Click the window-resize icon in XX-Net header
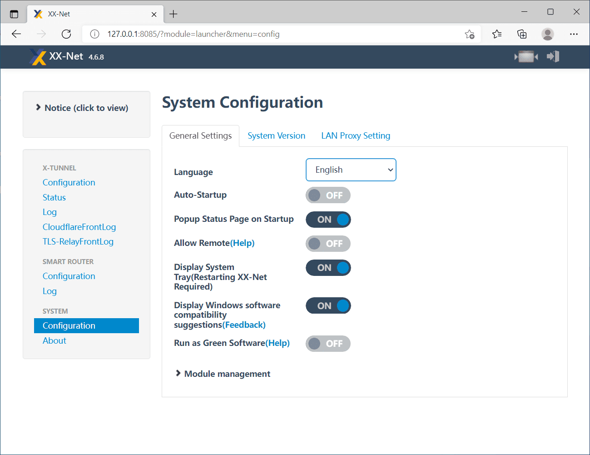The height and width of the screenshot is (455, 590). tap(526, 57)
